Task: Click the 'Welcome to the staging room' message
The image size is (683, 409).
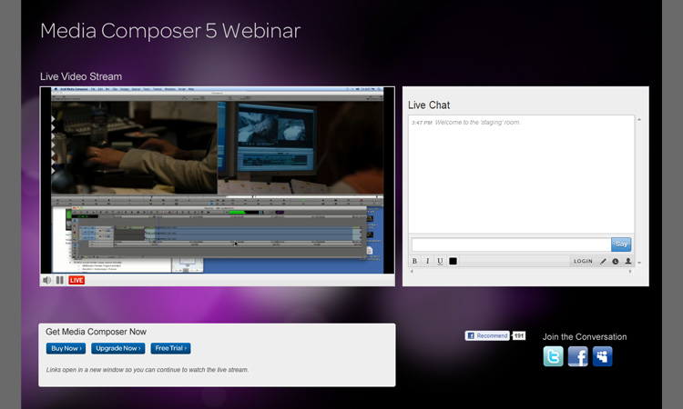Action: point(477,122)
